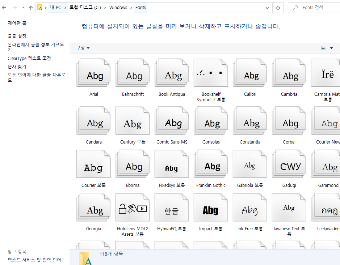
Task: Select the Leelawadee font icon
Action: [326, 208]
